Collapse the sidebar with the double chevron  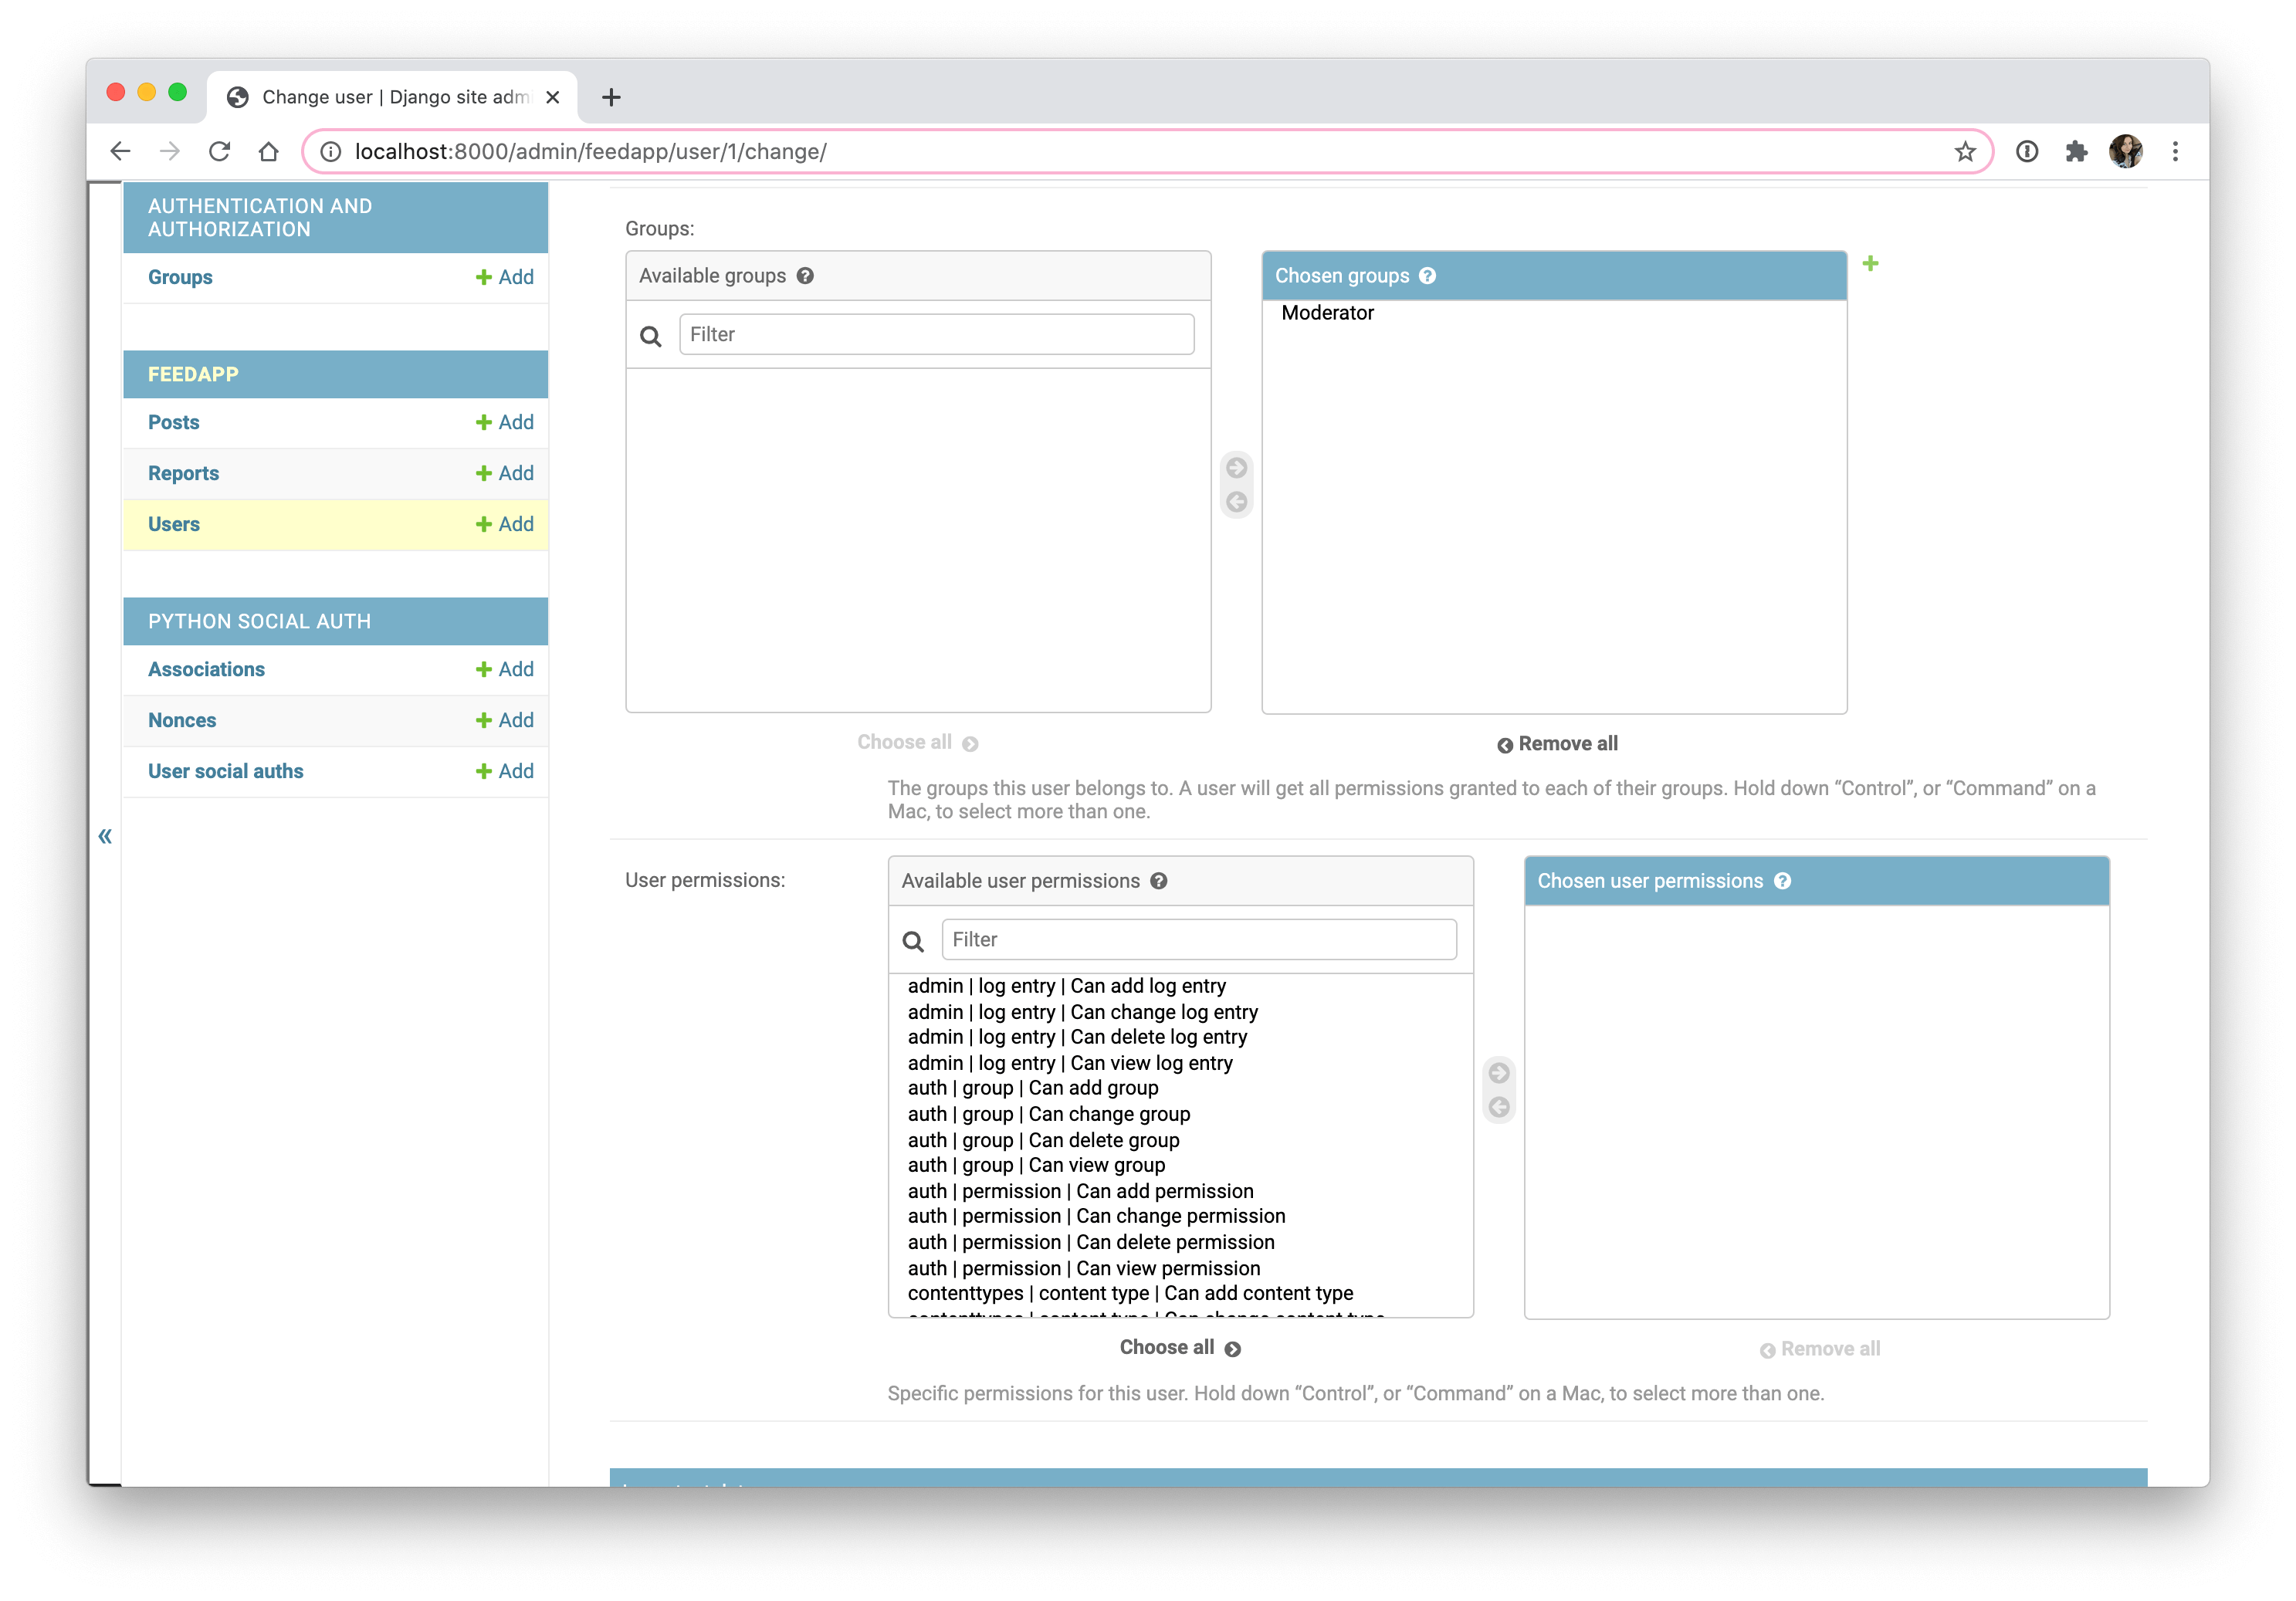tap(104, 835)
